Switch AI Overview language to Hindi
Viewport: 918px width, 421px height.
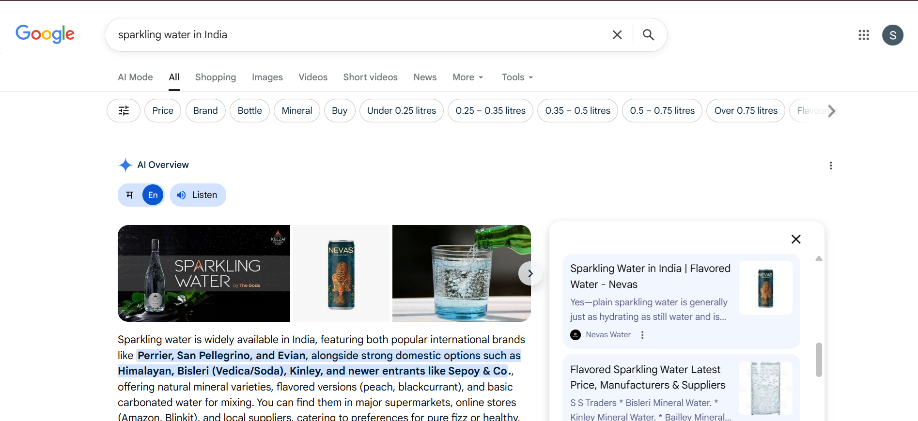[x=129, y=195]
